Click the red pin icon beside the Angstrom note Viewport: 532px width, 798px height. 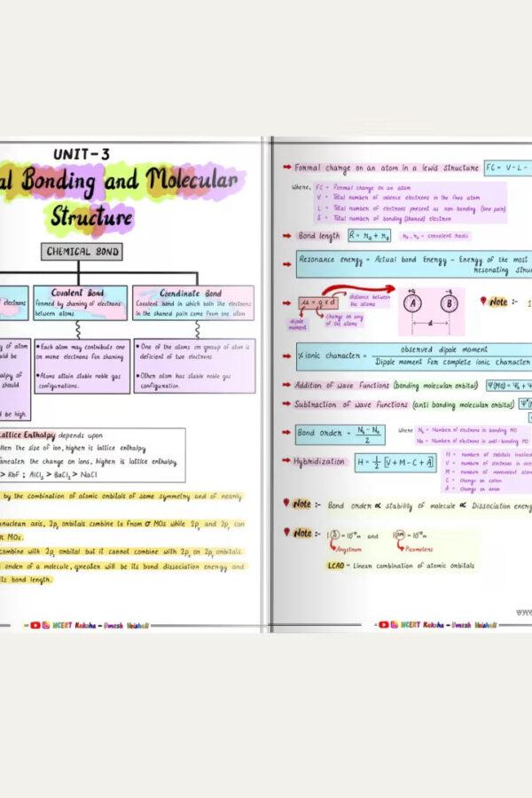click(x=286, y=532)
